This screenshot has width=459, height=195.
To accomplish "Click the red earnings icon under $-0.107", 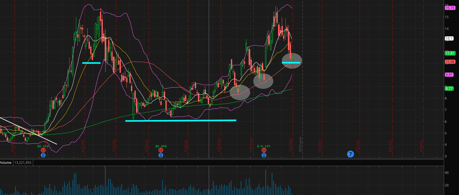I will [264, 150].
